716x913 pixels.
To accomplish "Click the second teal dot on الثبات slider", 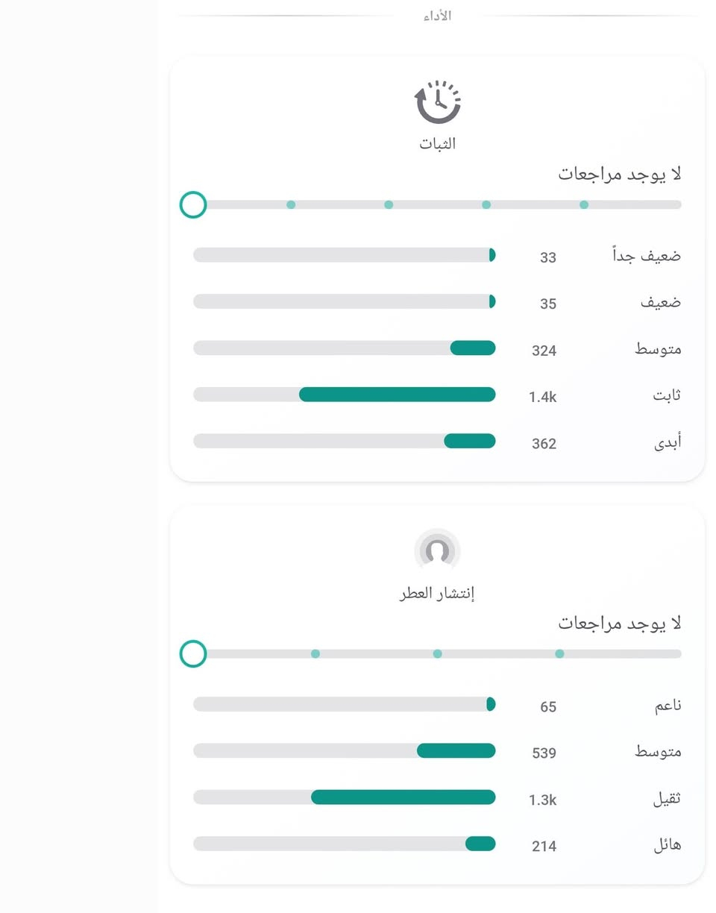I will (x=388, y=204).
